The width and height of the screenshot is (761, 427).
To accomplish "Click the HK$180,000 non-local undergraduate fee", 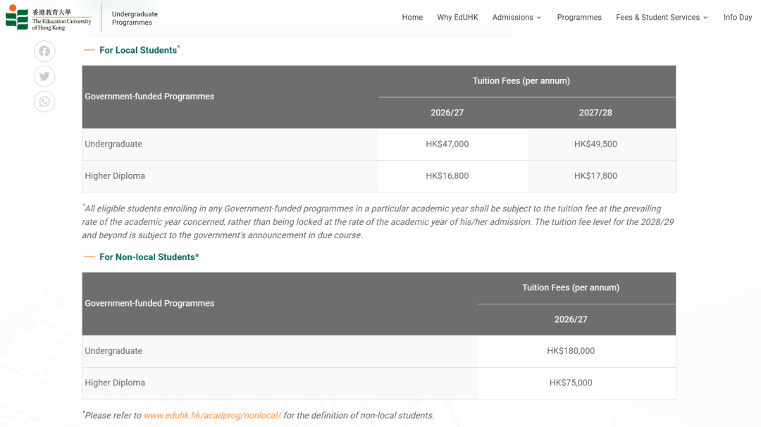I will pos(571,351).
